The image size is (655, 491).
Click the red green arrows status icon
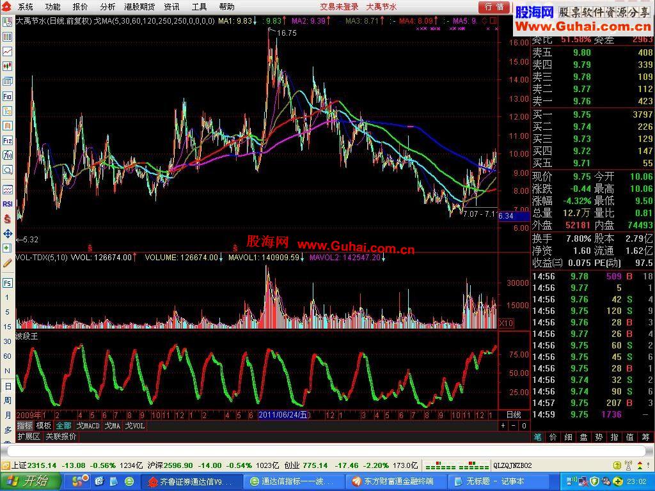640,465
